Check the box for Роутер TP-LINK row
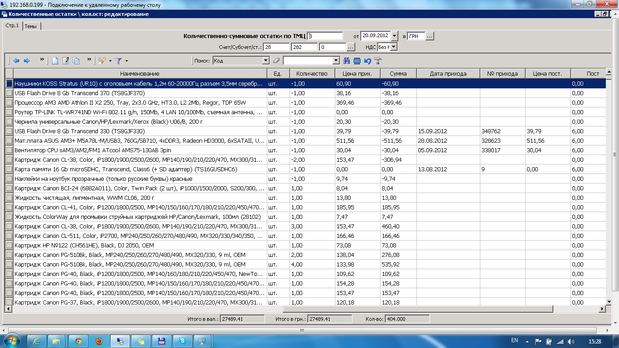The width and height of the screenshot is (619, 348). tap(9, 112)
